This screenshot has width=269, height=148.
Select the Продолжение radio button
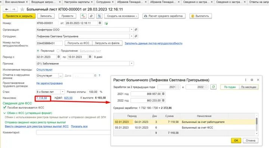tap(58, 51)
